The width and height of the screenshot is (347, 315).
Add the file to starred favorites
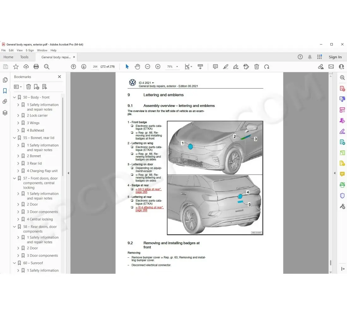pyautogui.click(x=16, y=66)
